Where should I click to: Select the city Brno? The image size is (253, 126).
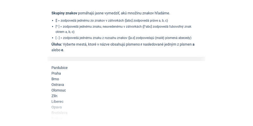(x=55, y=79)
